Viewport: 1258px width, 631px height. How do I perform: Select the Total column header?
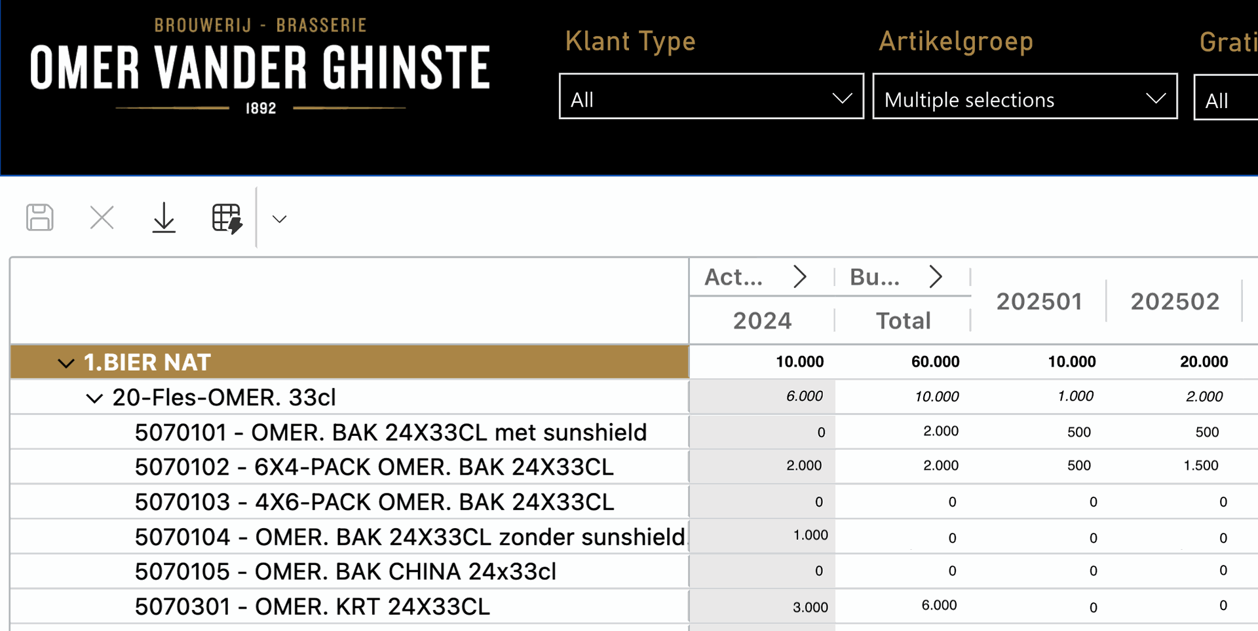(x=904, y=321)
